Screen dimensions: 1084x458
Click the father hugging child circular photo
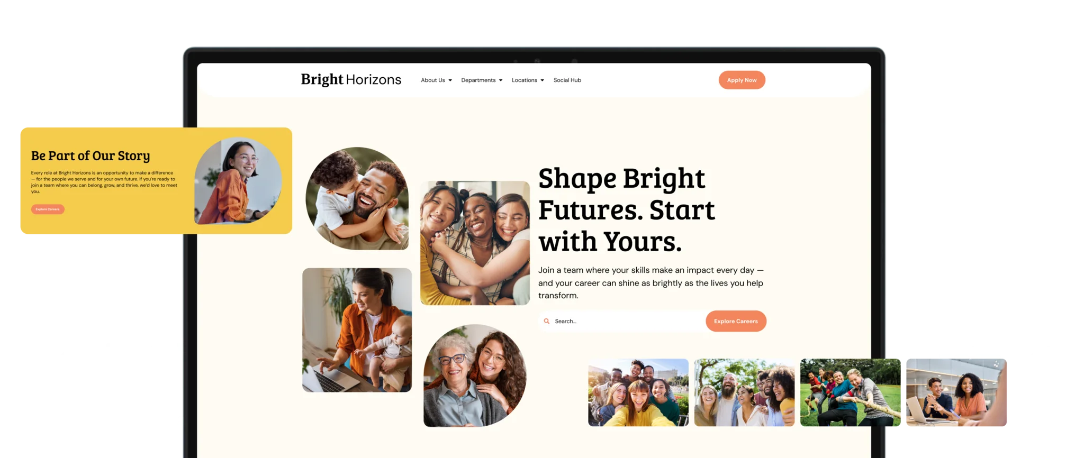(x=357, y=198)
